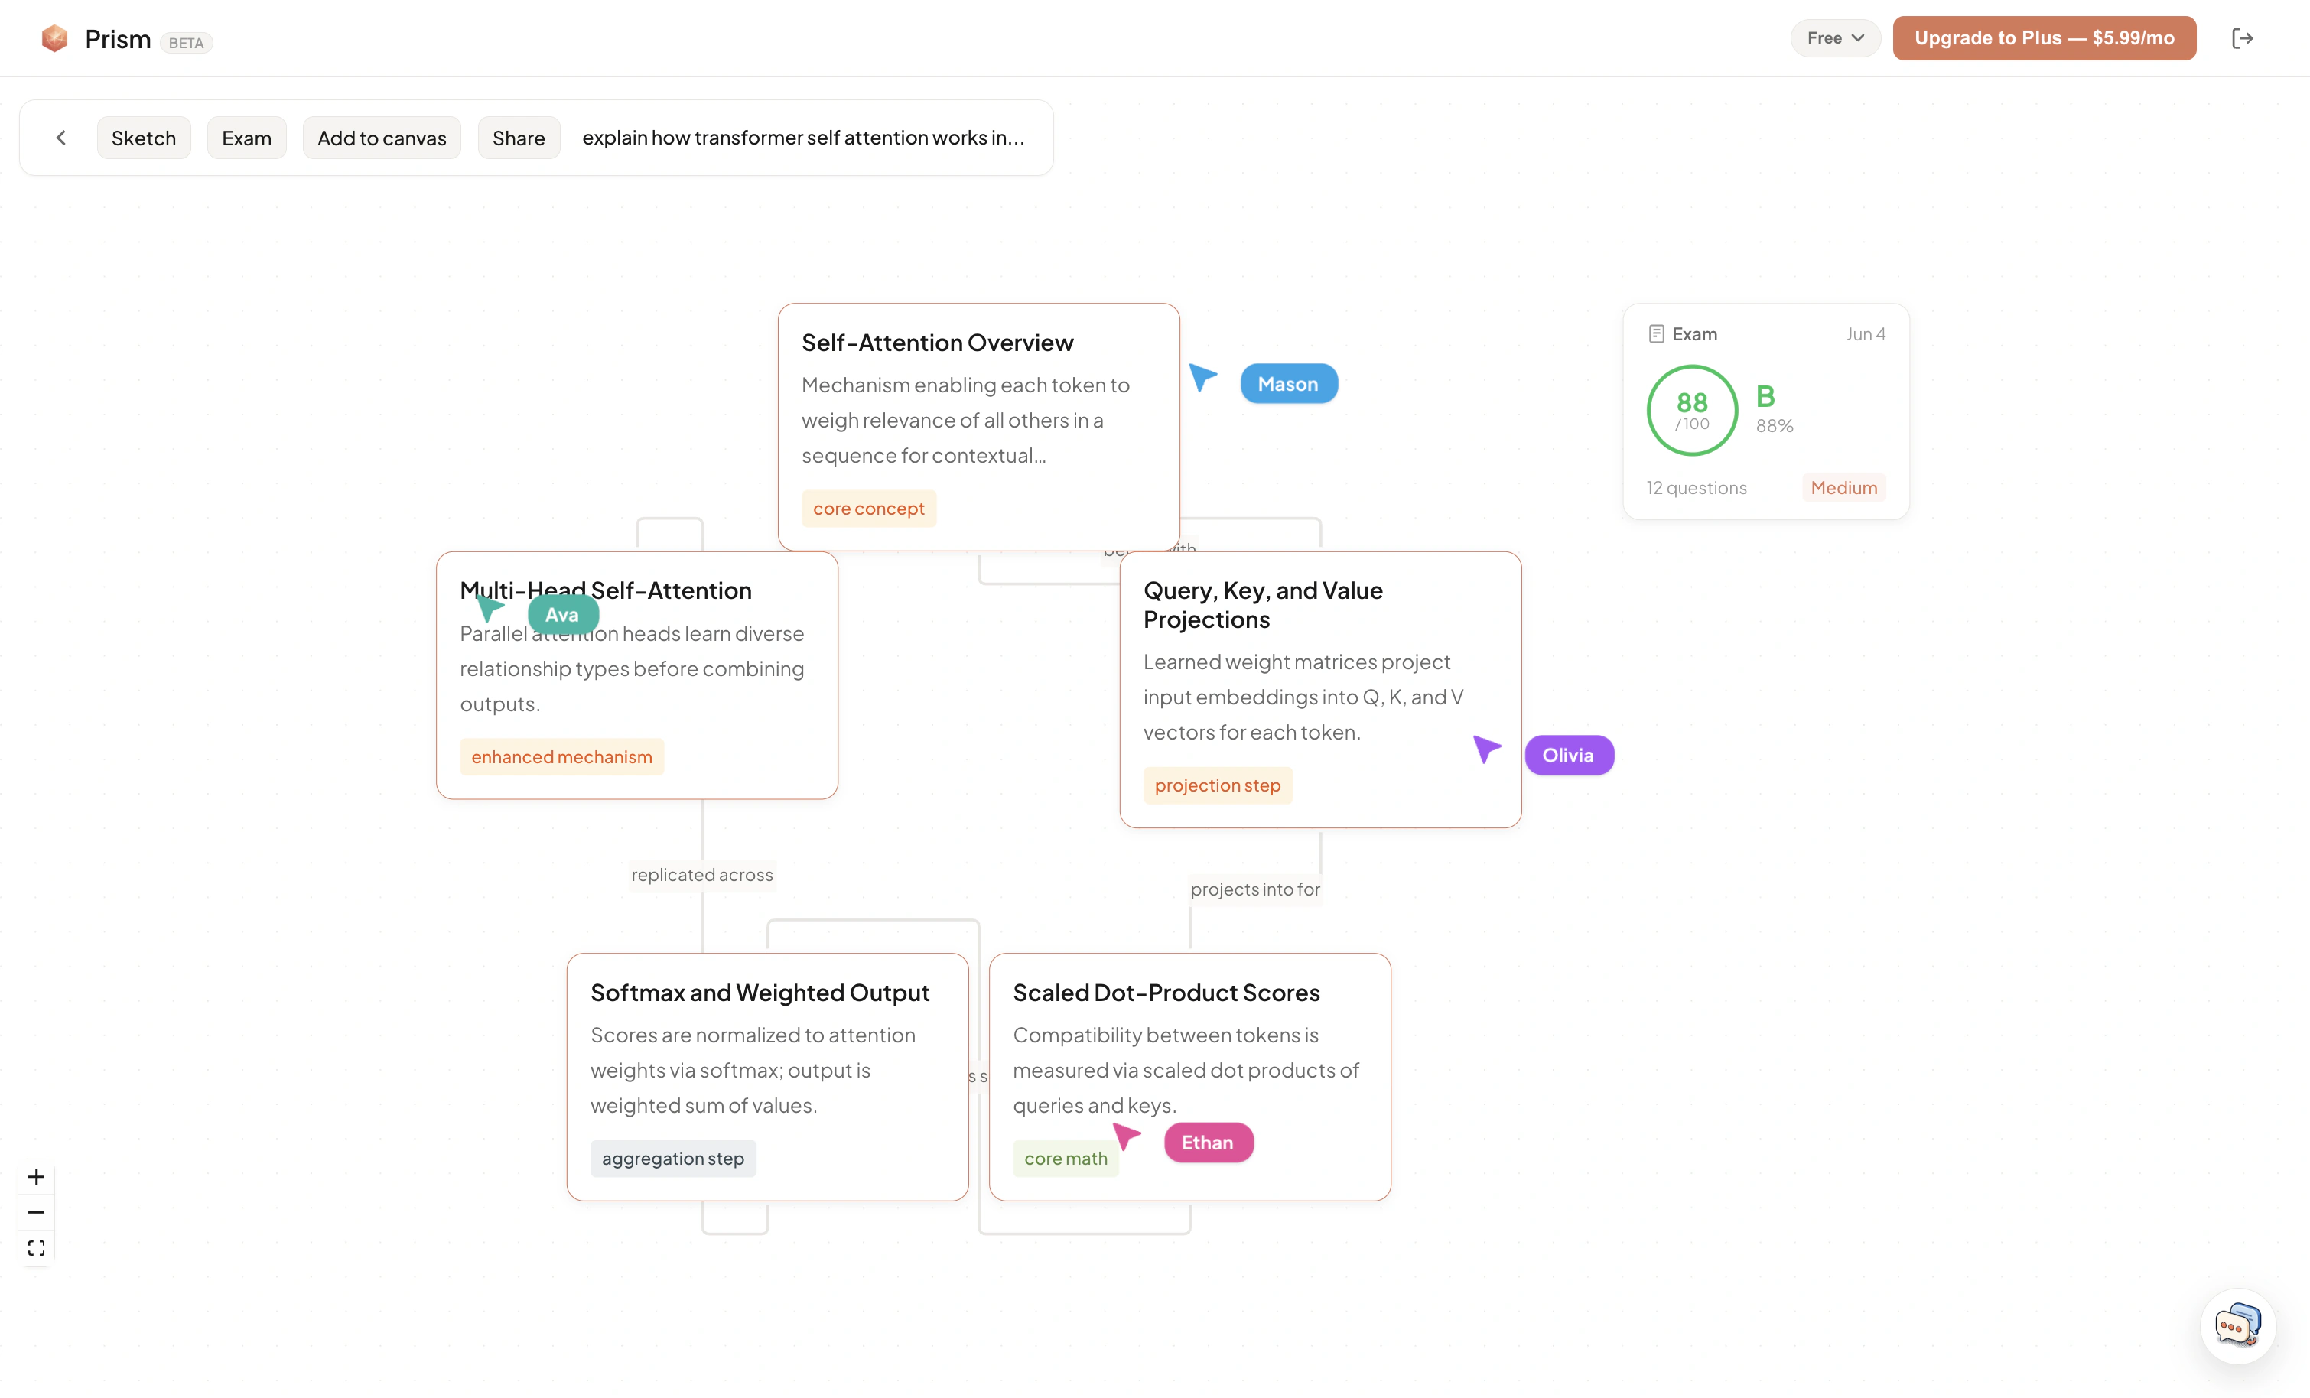This screenshot has width=2310, height=1398.
Task: Select the Scaled Dot-Product Scores card
Action: pyautogui.click(x=1189, y=1076)
